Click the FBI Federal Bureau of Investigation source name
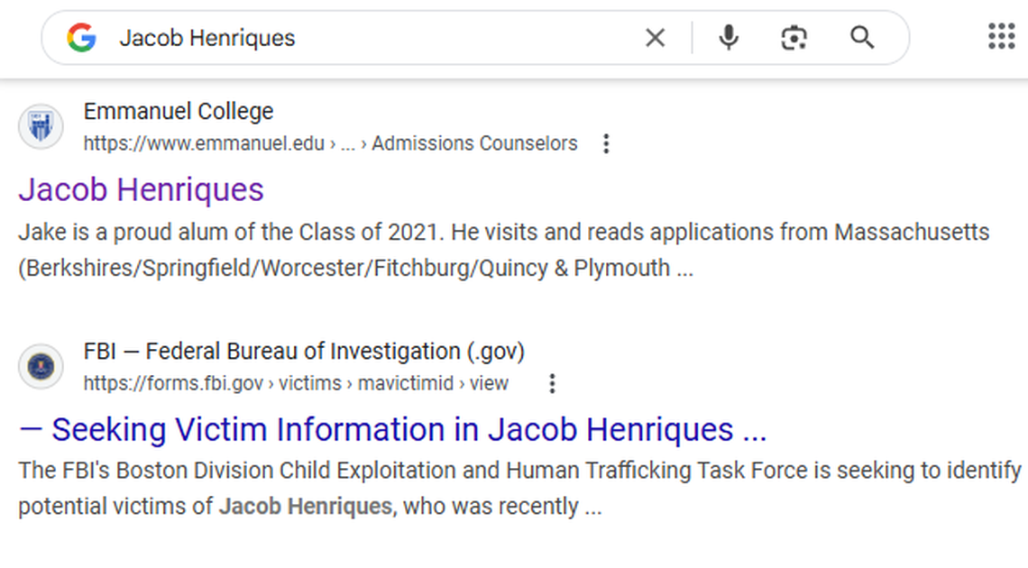 click(x=304, y=351)
